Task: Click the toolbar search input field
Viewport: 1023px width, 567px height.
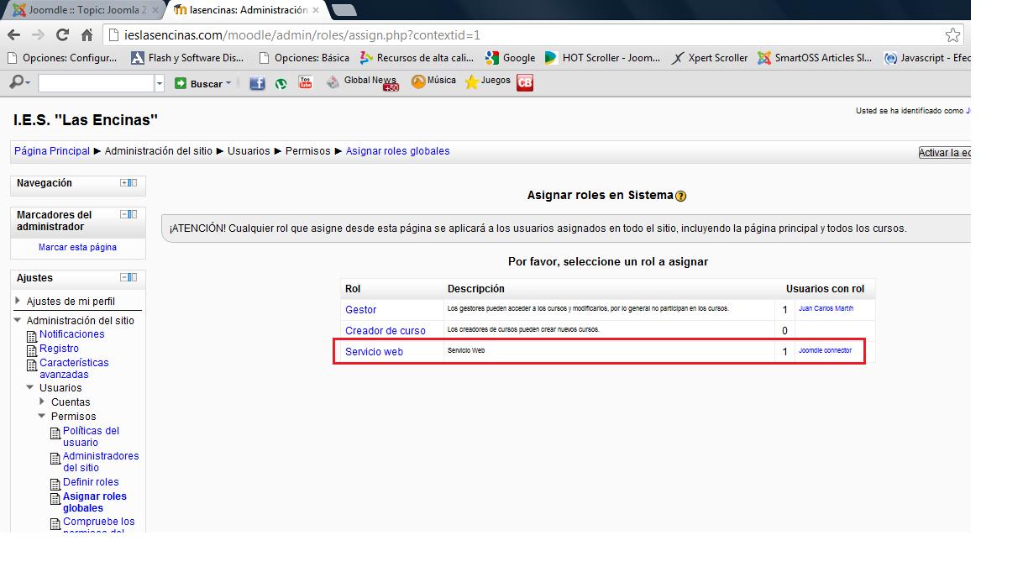Action: pos(96,83)
